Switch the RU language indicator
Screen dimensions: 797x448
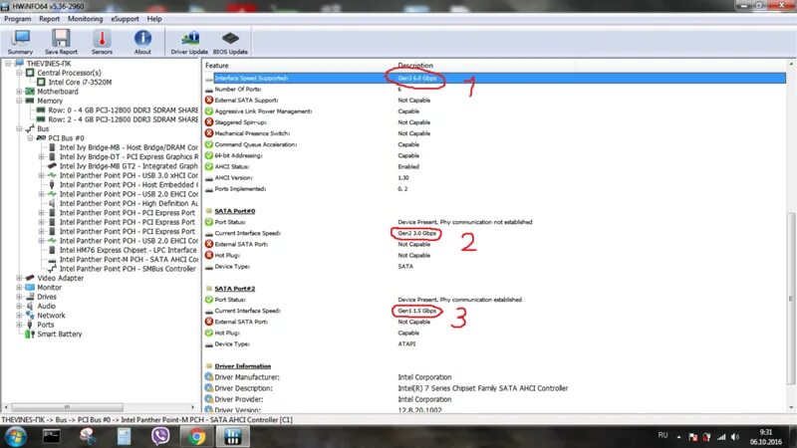coord(663,435)
